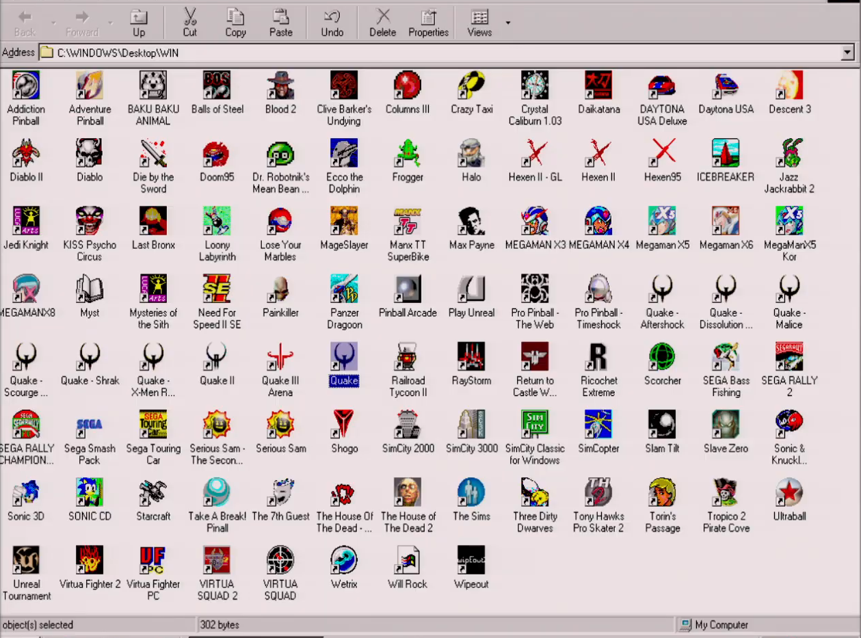Select Need For Speed II SE icon
This screenshot has height=638, width=861.
217,289
